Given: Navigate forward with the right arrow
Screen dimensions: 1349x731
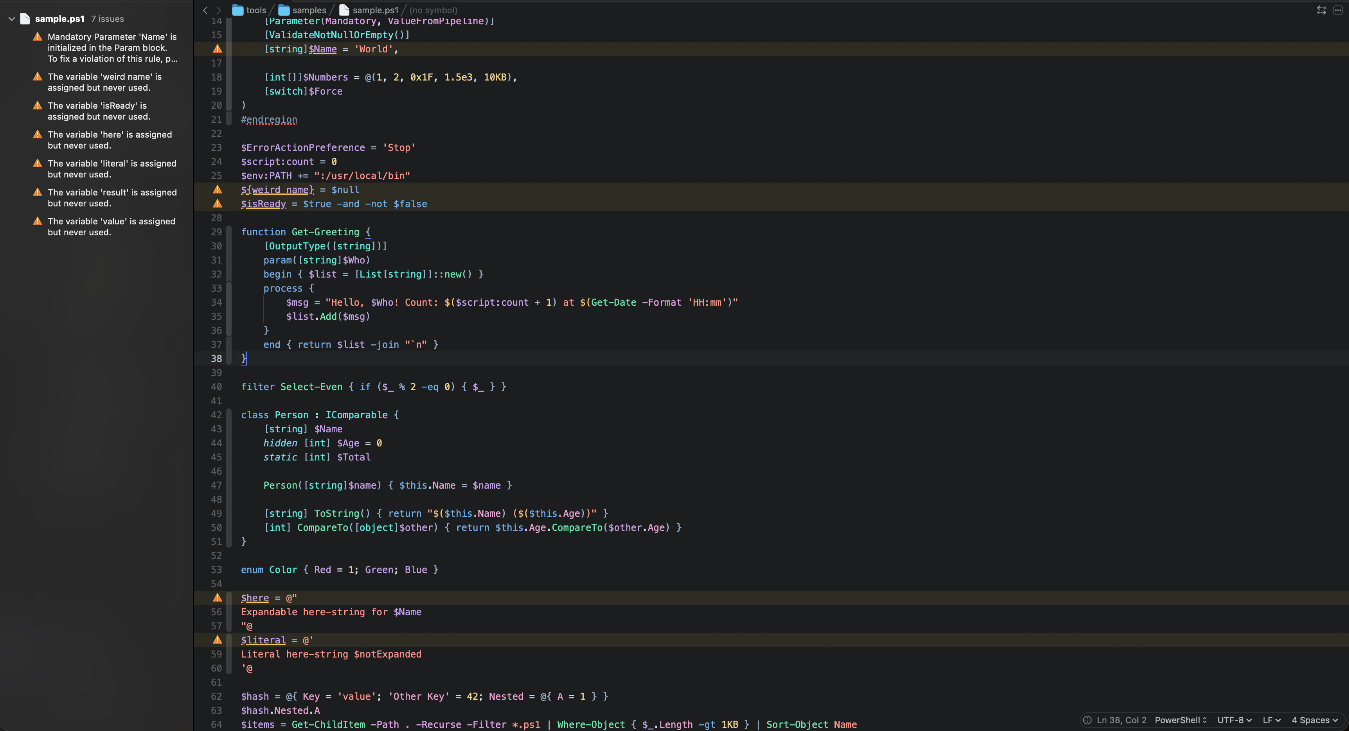Looking at the screenshot, I should point(219,10).
